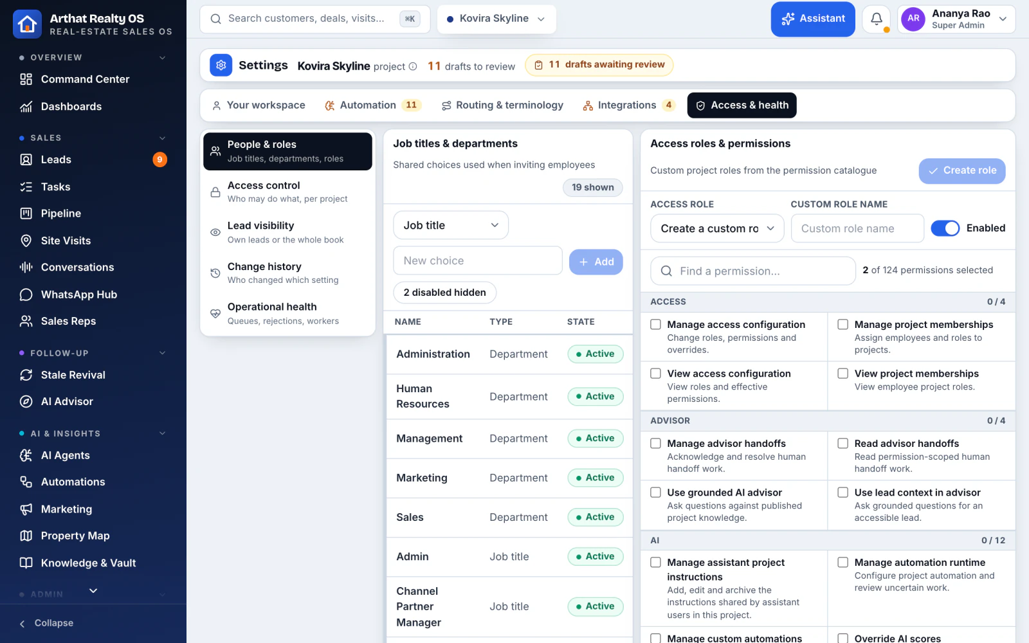Open Automations workflow icon
Viewport: 1029px width, 643px height.
(x=26, y=482)
